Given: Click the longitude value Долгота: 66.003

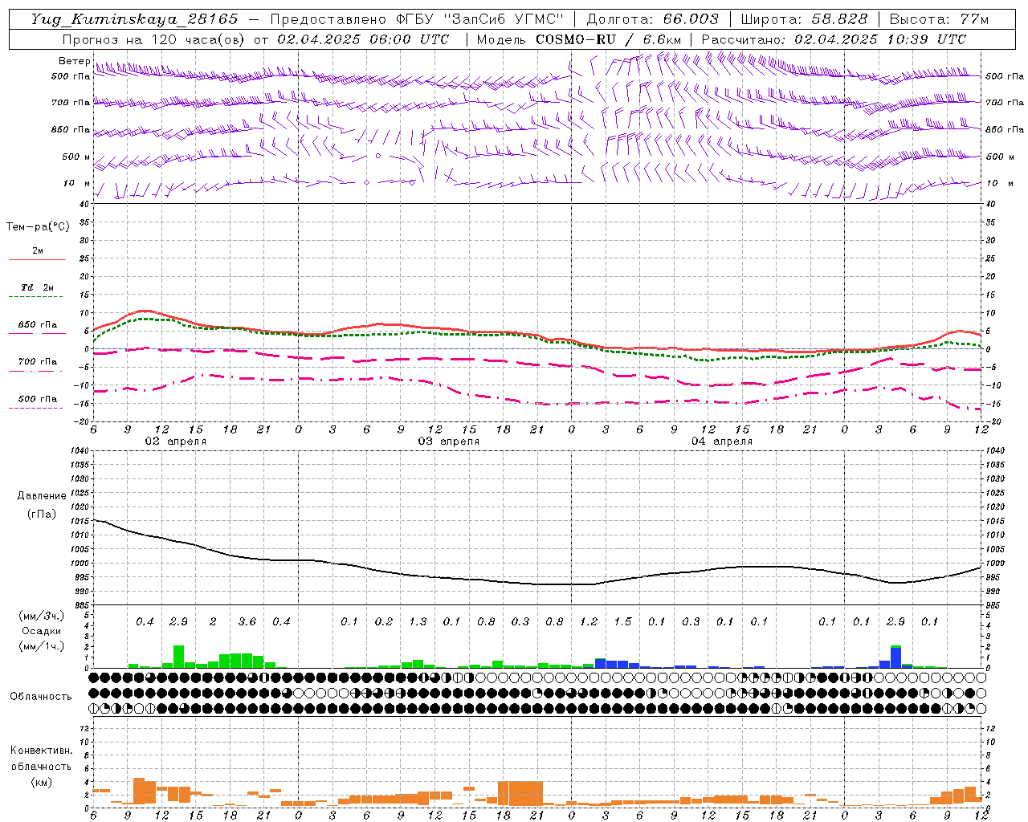Looking at the screenshot, I should (x=652, y=19).
